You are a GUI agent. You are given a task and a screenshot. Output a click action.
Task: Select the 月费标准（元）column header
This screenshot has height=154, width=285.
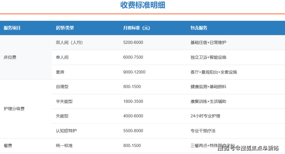point(137,28)
